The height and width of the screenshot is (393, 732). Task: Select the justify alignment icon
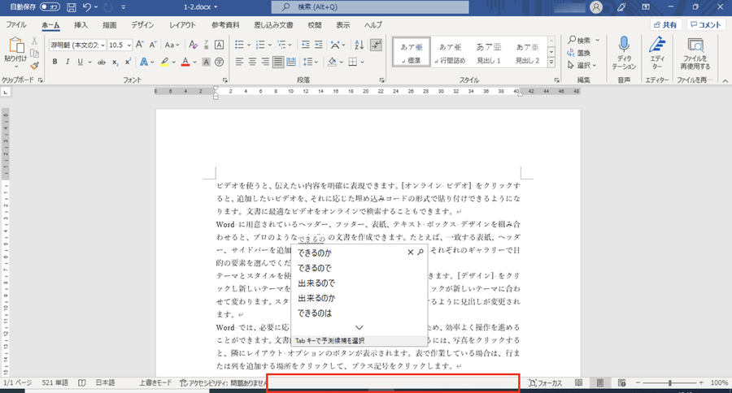pos(278,62)
